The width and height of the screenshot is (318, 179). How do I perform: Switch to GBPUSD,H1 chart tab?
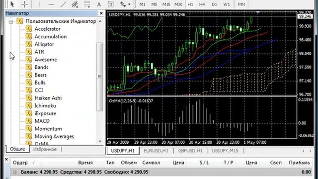click(x=190, y=151)
